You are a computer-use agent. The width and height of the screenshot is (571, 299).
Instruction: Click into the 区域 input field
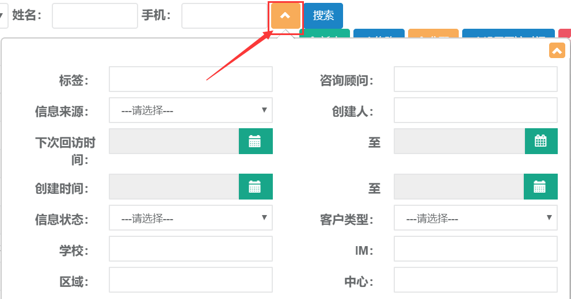click(191, 281)
